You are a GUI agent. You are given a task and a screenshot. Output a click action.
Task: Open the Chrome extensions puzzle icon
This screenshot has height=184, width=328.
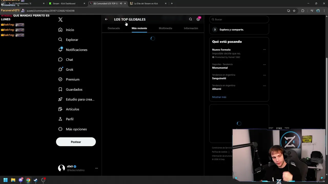pyautogui.click(x=303, y=11)
